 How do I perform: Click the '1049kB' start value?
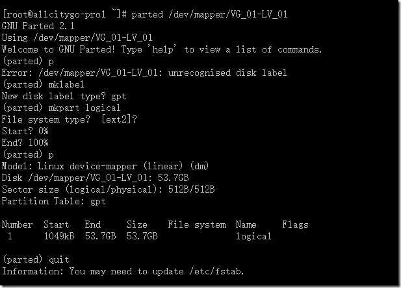[59, 236]
